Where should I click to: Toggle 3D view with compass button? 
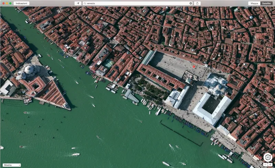pyautogui.click(x=268, y=157)
